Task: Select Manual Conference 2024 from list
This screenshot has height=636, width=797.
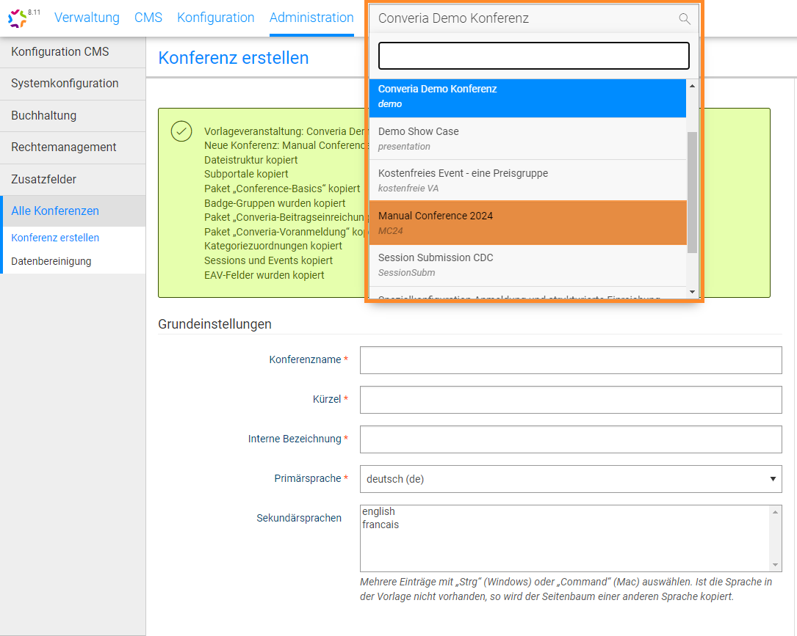Action: pos(527,222)
